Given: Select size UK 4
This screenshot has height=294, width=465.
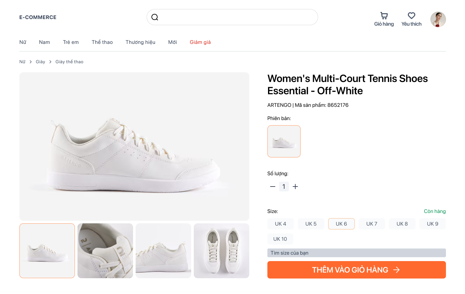Looking at the screenshot, I should tap(281, 224).
